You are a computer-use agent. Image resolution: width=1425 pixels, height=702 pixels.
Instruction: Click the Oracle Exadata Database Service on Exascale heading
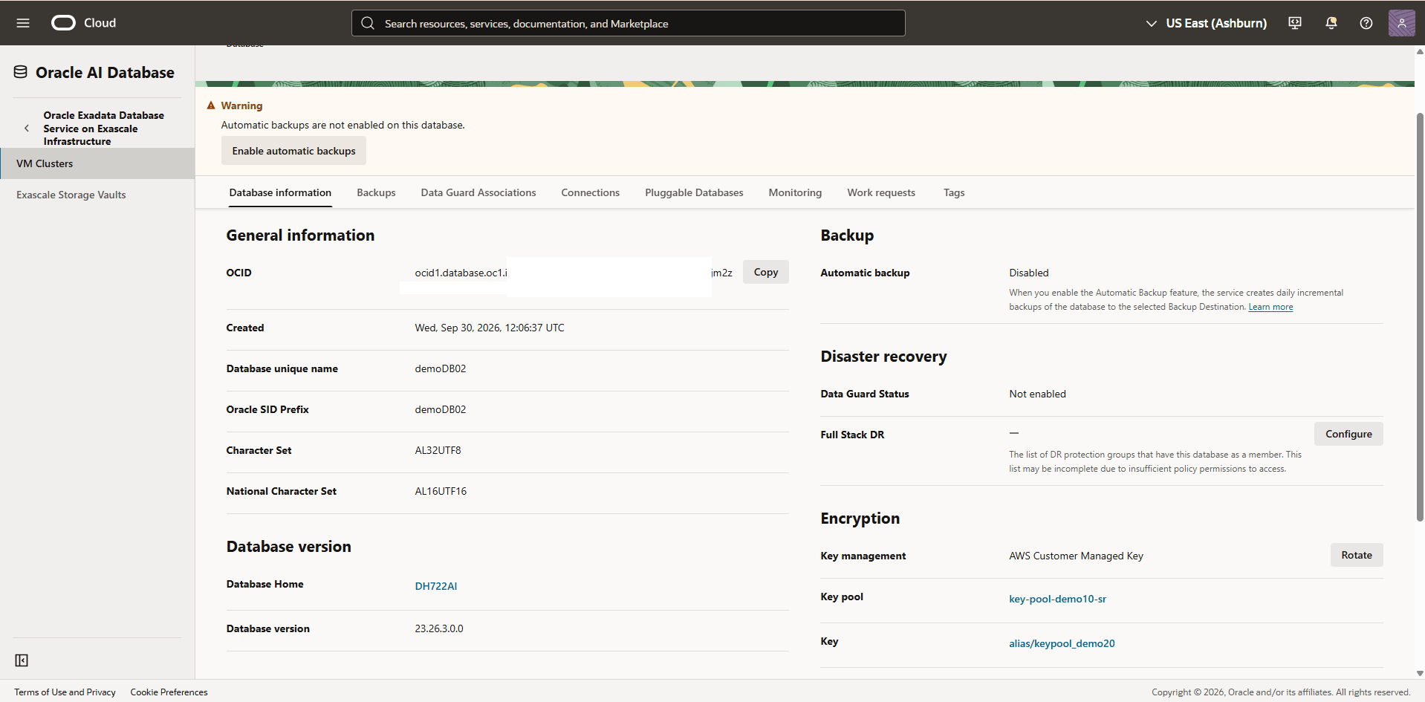(x=103, y=128)
